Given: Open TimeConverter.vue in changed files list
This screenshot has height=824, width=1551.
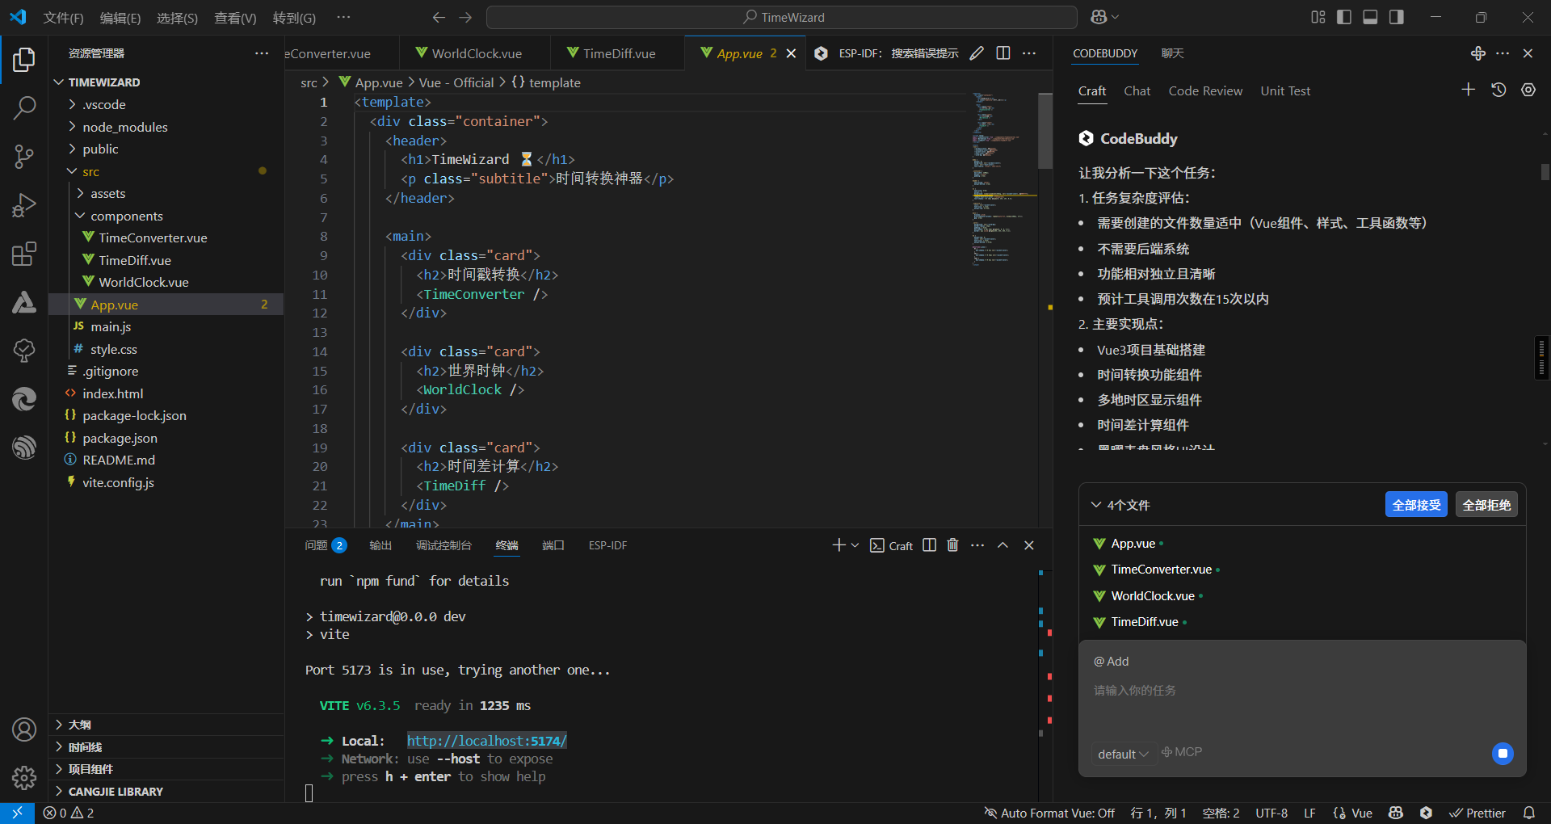Looking at the screenshot, I should (x=1161, y=570).
